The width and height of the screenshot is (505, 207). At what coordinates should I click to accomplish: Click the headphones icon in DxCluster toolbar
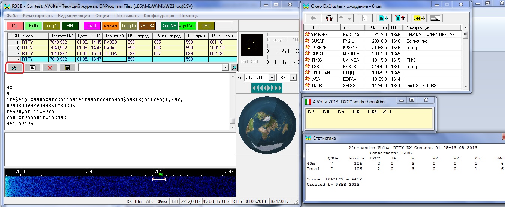point(329,18)
